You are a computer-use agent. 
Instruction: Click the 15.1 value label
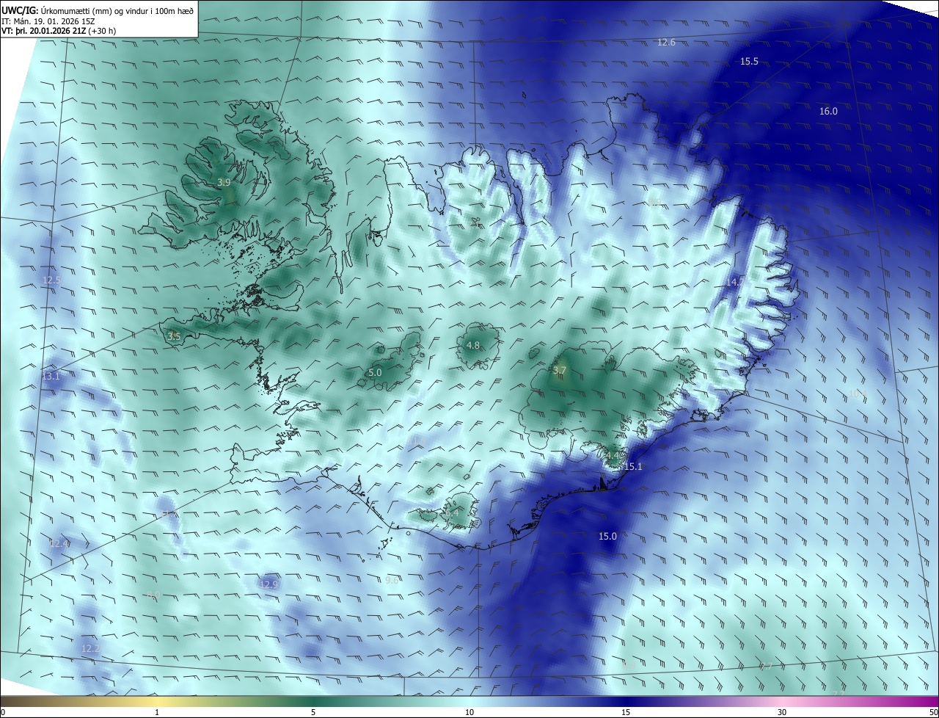pyautogui.click(x=633, y=467)
